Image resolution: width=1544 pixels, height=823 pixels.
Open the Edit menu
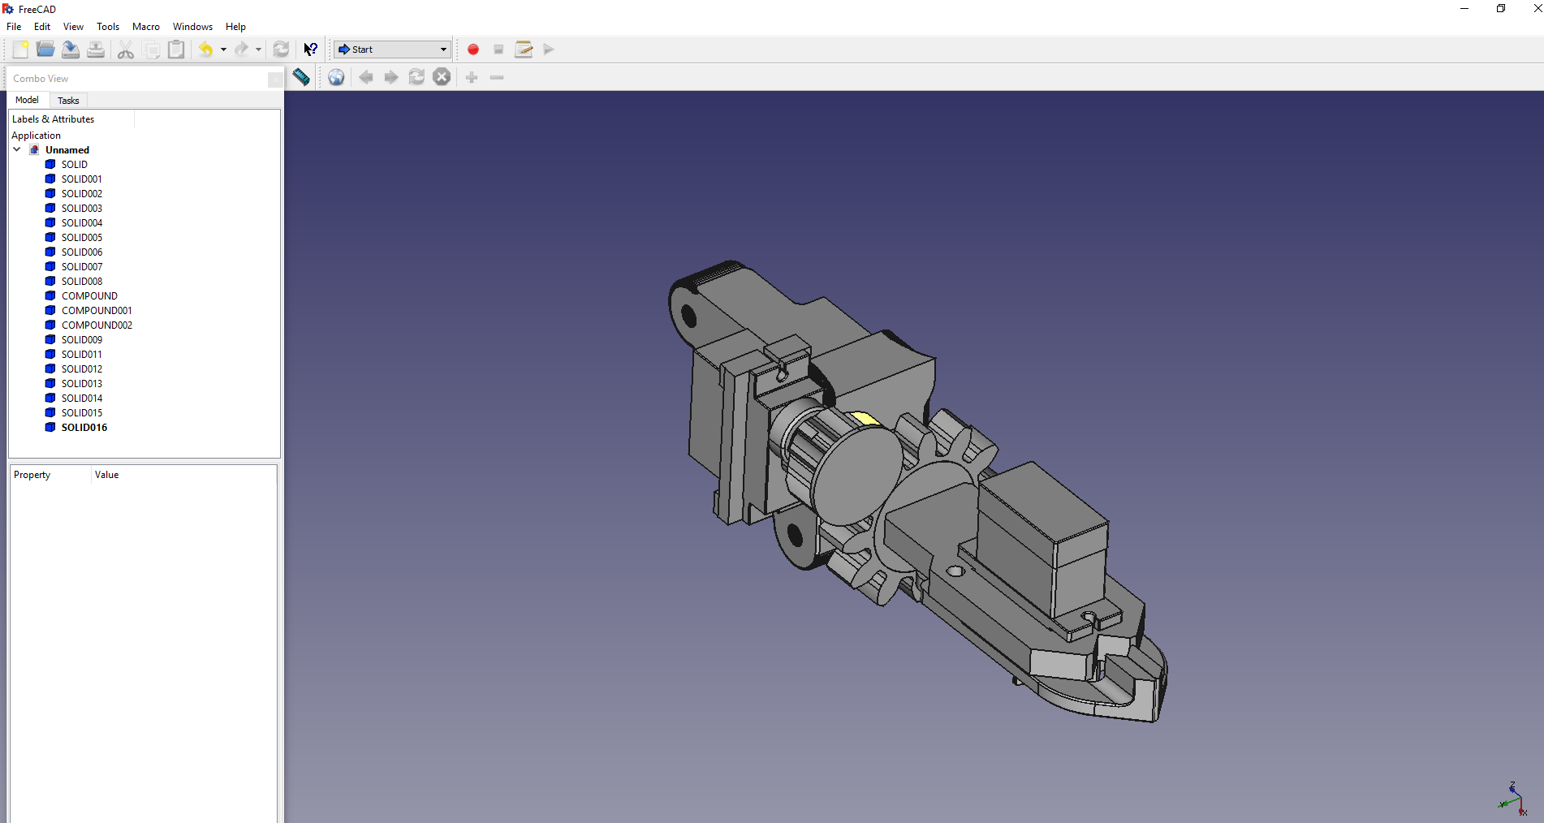[x=42, y=27]
